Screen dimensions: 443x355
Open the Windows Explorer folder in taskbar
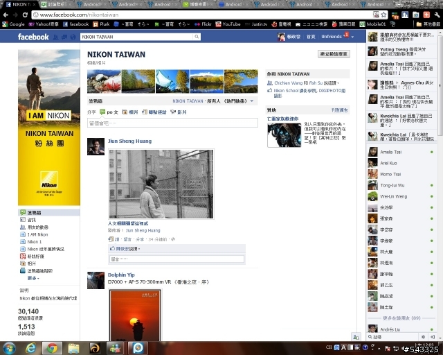[x=73, y=348]
